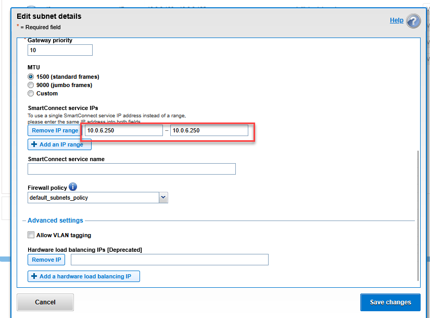Viewport: 430px width, 318px height.
Task: Click the plus icon for hardware load balancing IP
Action: tap(33, 276)
